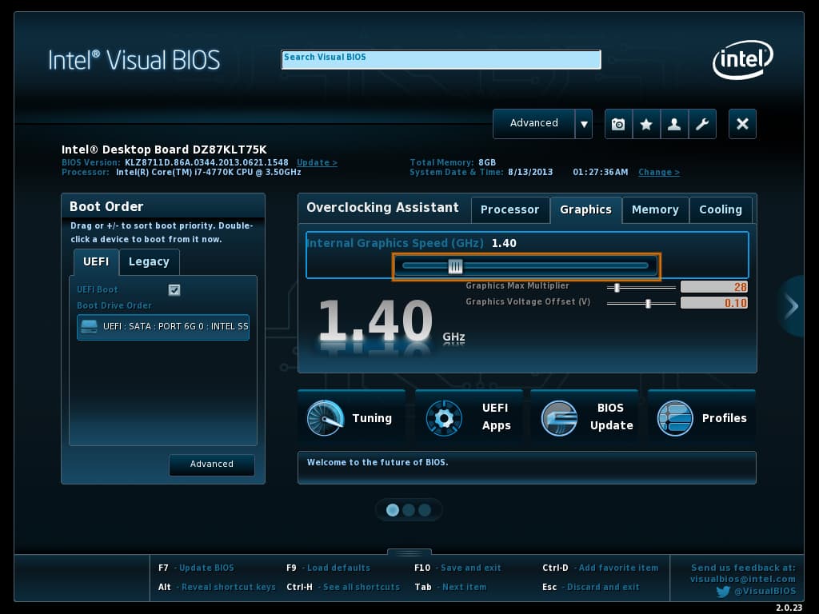Select the third page indicator dot
This screenshot has height=614, width=819.
(425, 510)
